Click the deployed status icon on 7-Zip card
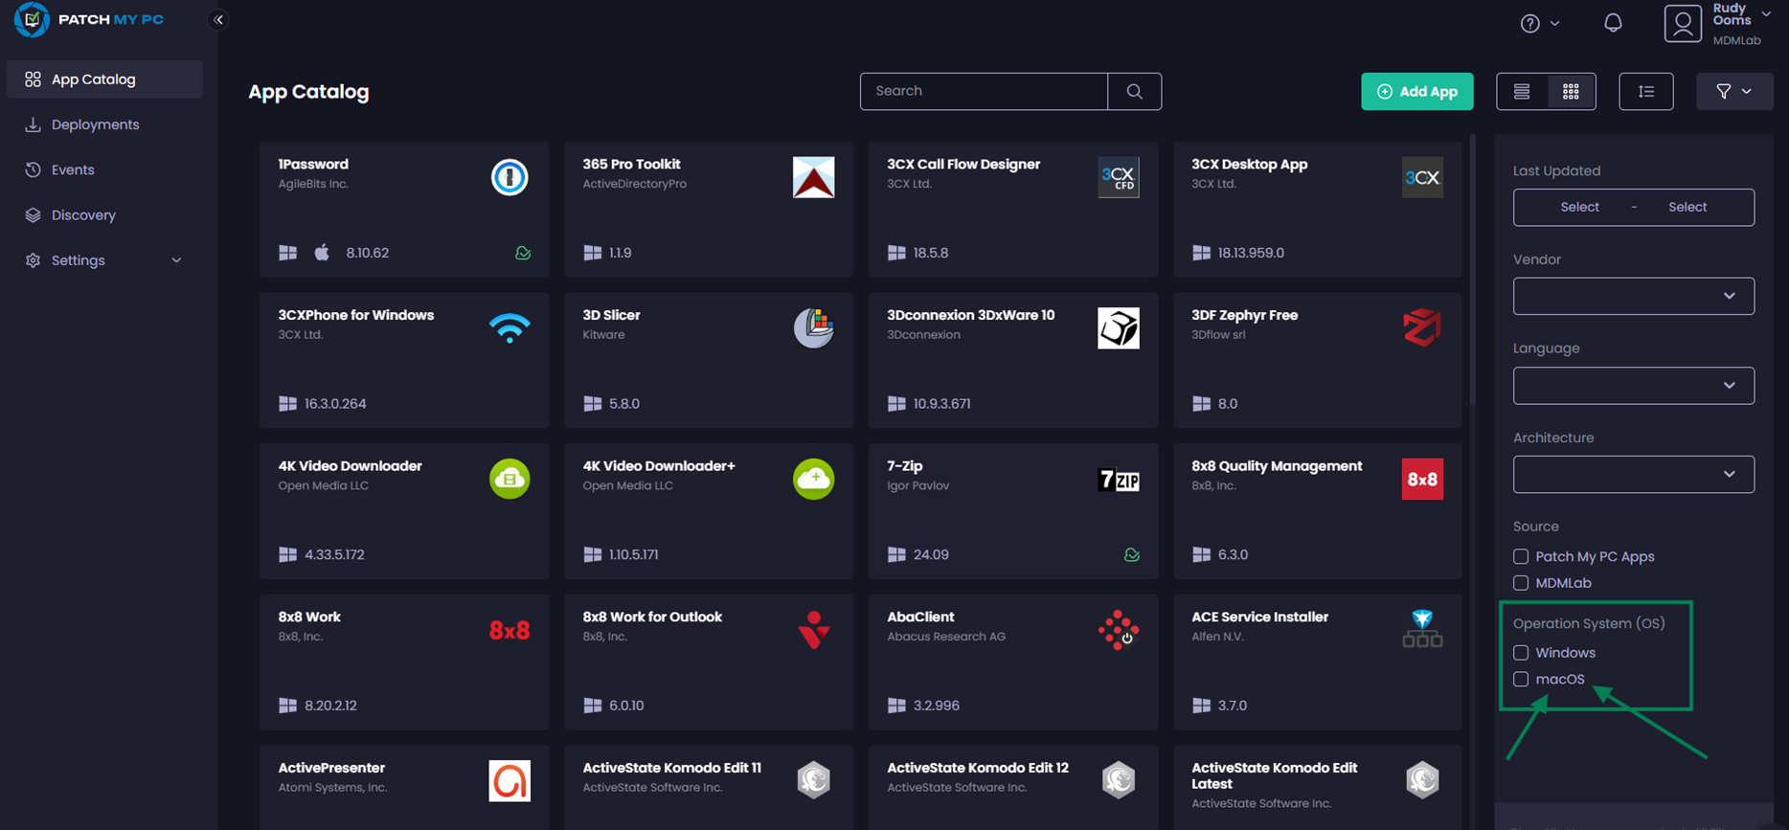Viewport: 1789px width, 830px height. point(1132,554)
